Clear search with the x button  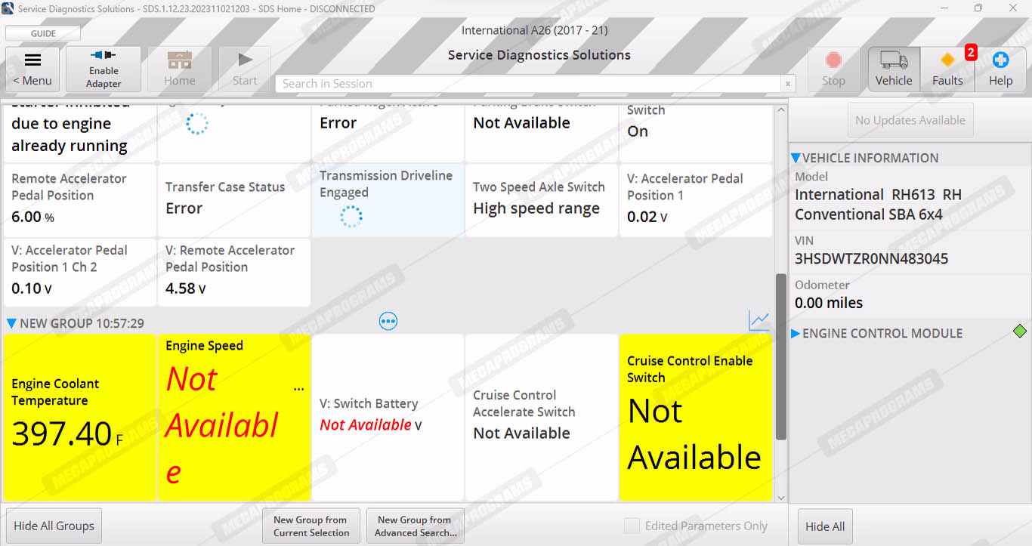point(788,84)
